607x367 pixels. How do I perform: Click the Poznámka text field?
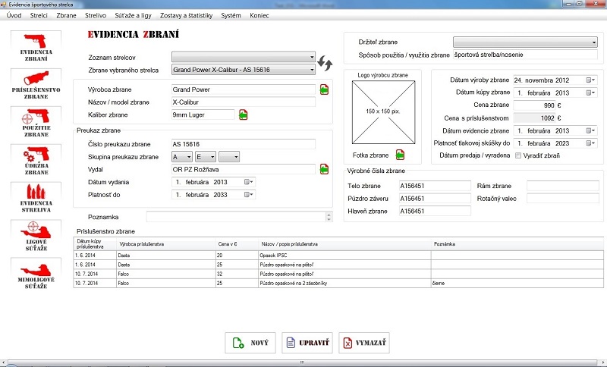pos(235,217)
